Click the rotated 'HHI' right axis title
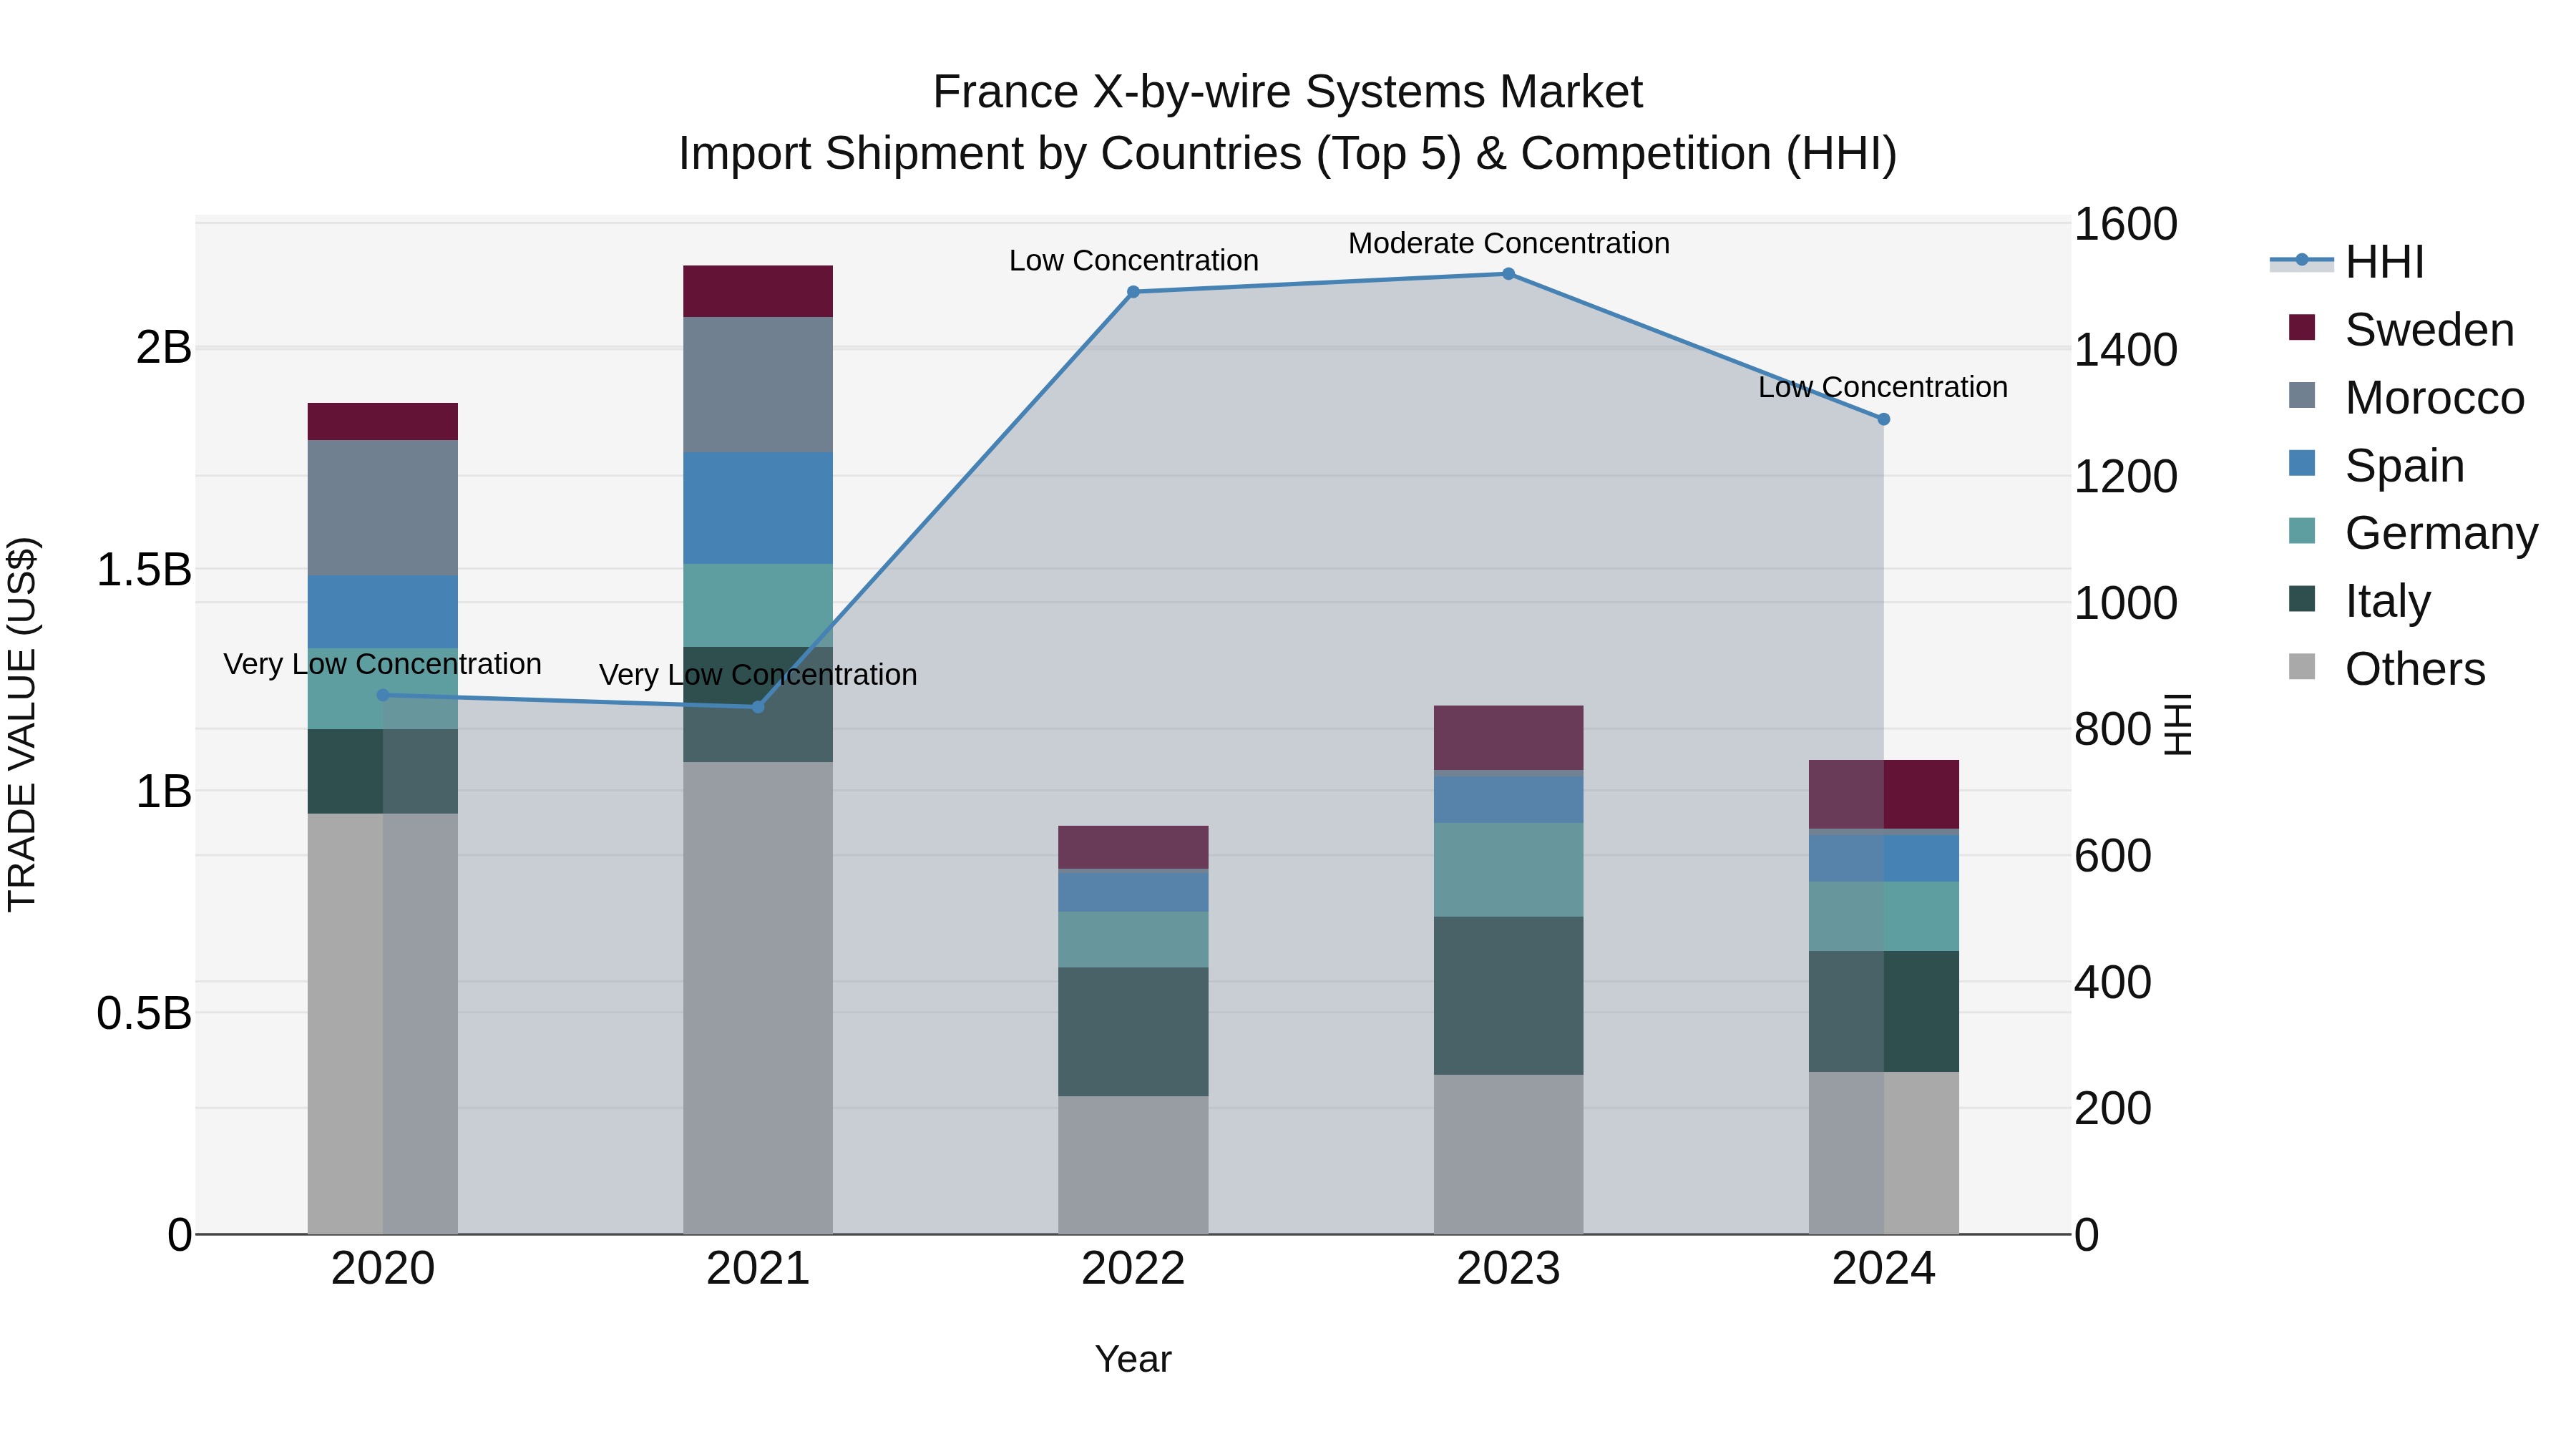The image size is (2576, 1449). (x=2178, y=724)
